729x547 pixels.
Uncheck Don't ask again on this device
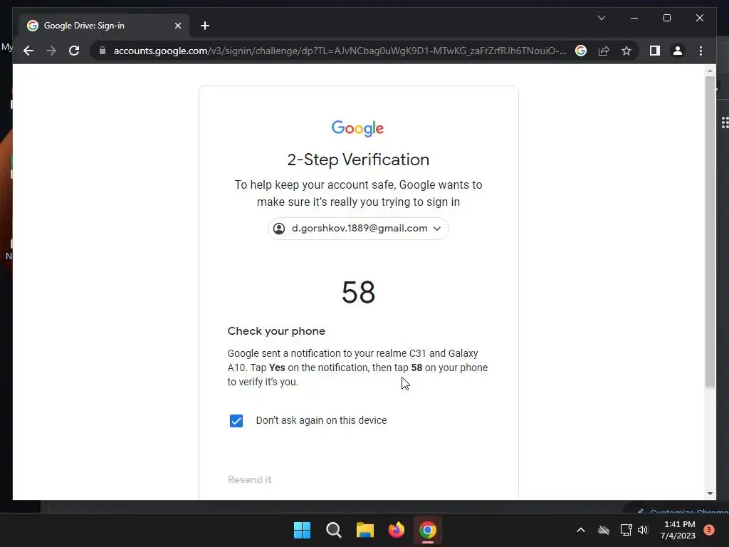click(236, 420)
